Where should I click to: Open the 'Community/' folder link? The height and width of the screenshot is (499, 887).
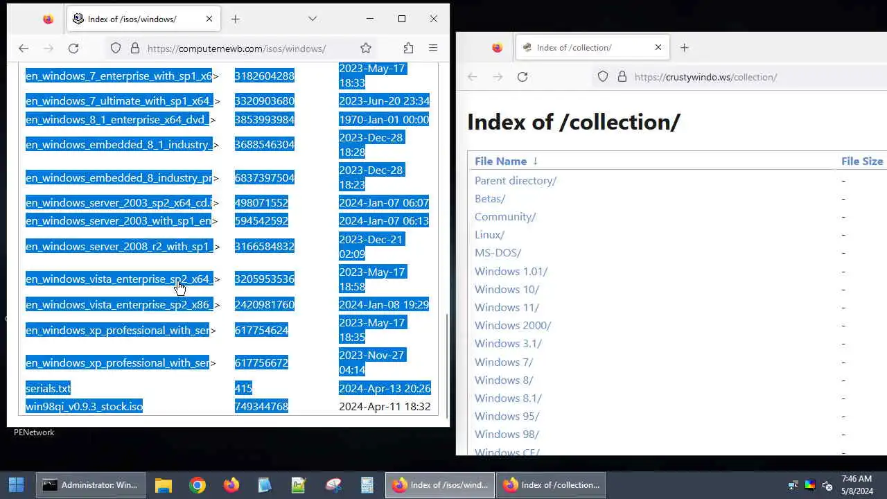[505, 216]
